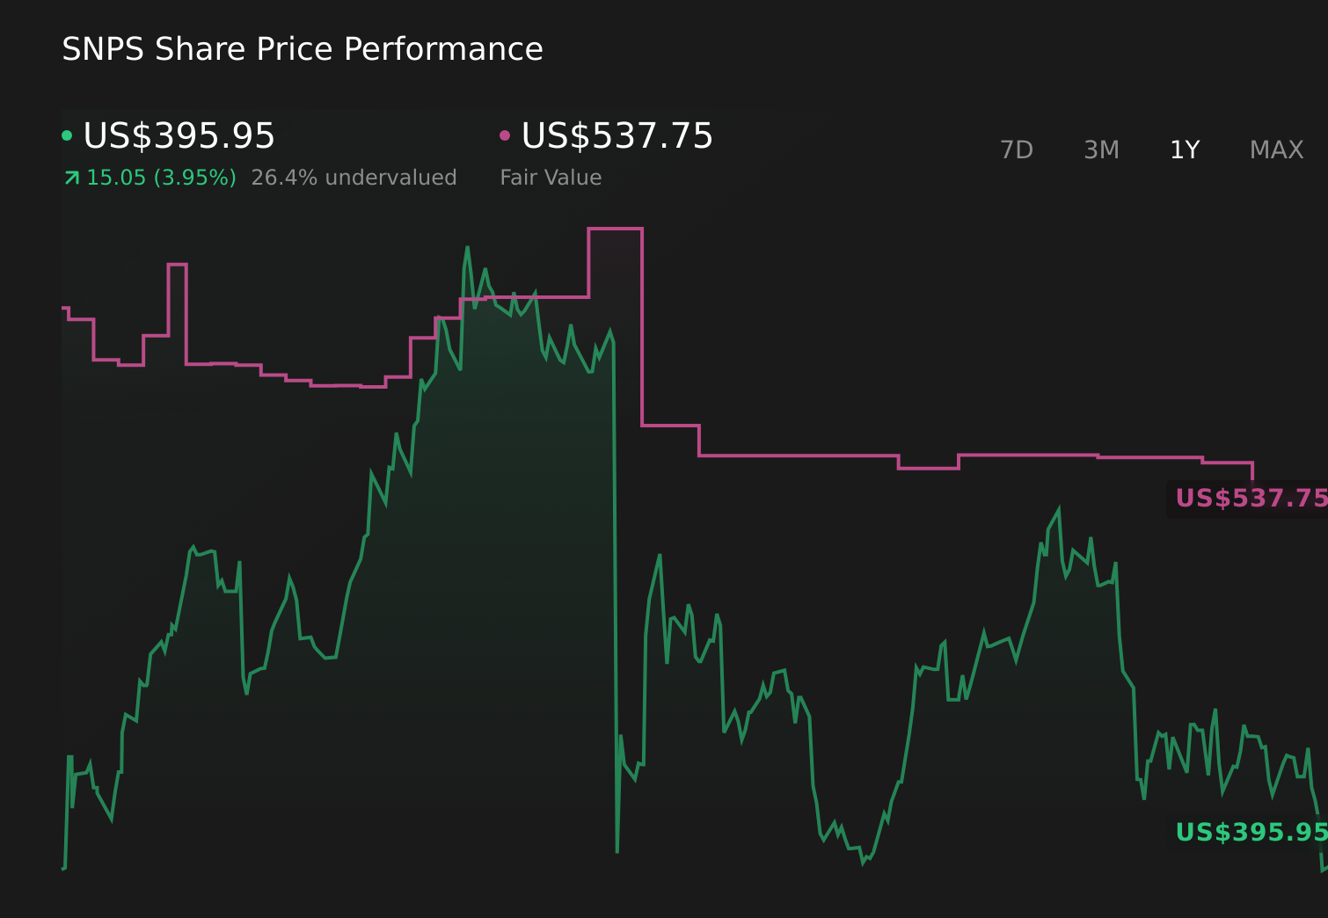Screen dimensions: 1328x918
Task: Click the US$537.75 fair value heading
Action: (x=616, y=136)
